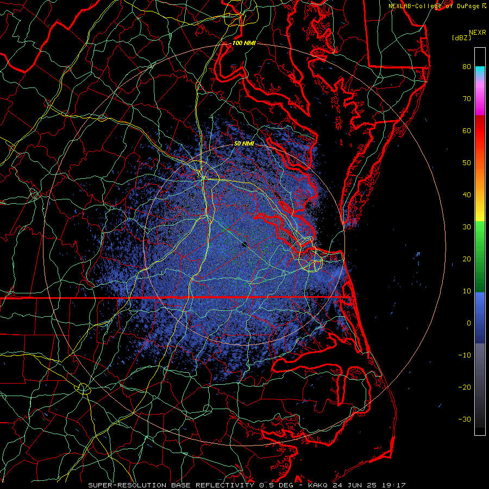Image resolution: width=489 pixels, height=489 pixels.
Task: Click the KAKQ radar site marker at map center
Action: [245, 244]
